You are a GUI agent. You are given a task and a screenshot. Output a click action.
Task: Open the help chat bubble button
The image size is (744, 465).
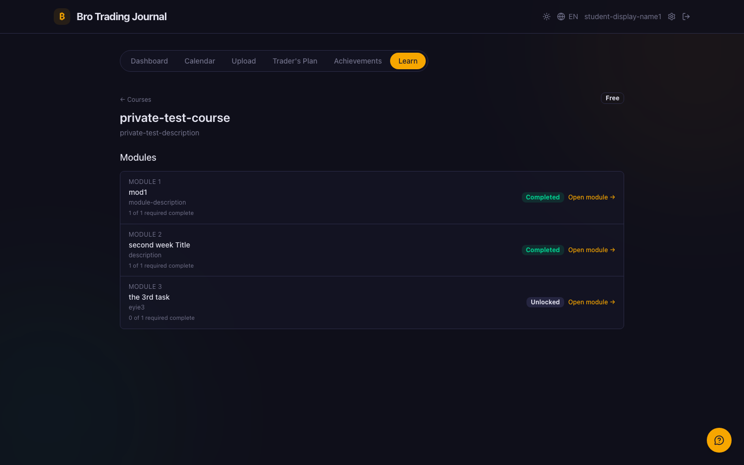click(719, 440)
